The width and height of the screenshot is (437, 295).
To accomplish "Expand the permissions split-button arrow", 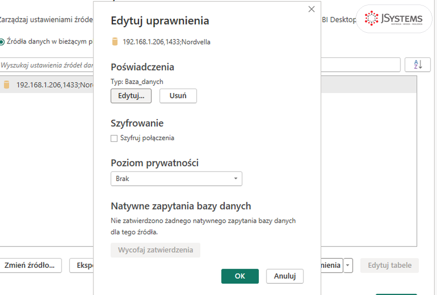I will click(x=348, y=265).
